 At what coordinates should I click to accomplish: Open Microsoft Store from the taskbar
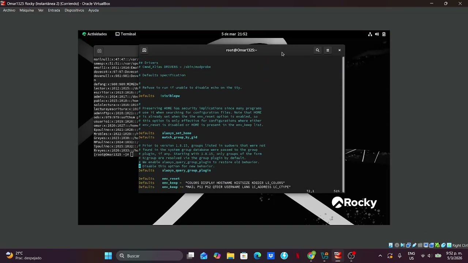pyautogui.click(x=244, y=256)
